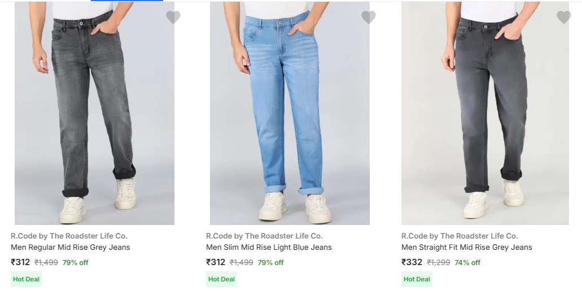
Task: Click R.Code brand above Straight Fit Grey Jeans
Action: tap(460, 236)
